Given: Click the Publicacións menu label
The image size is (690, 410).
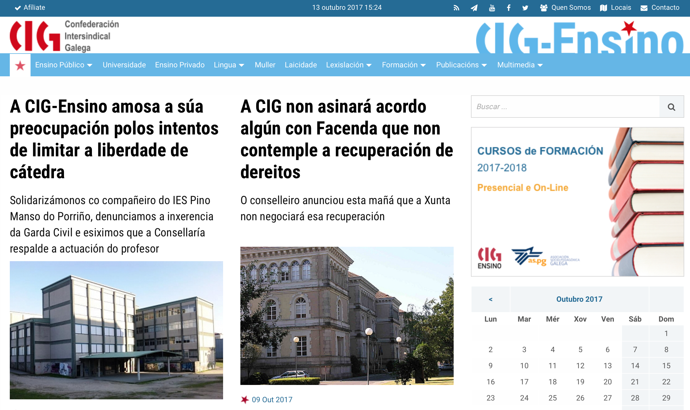Looking at the screenshot, I should (x=457, y=65).
